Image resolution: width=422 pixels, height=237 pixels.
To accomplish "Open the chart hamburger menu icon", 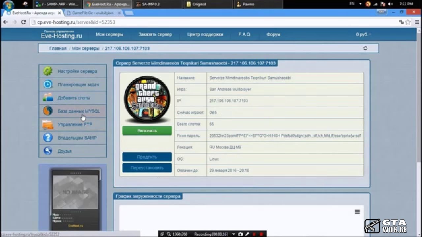I will 357,212.
